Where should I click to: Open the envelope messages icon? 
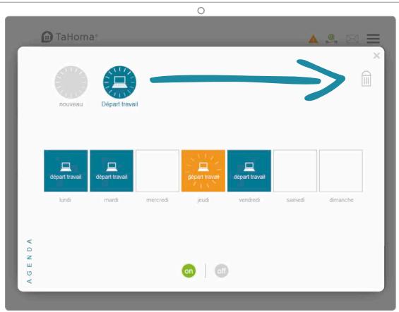352,39
